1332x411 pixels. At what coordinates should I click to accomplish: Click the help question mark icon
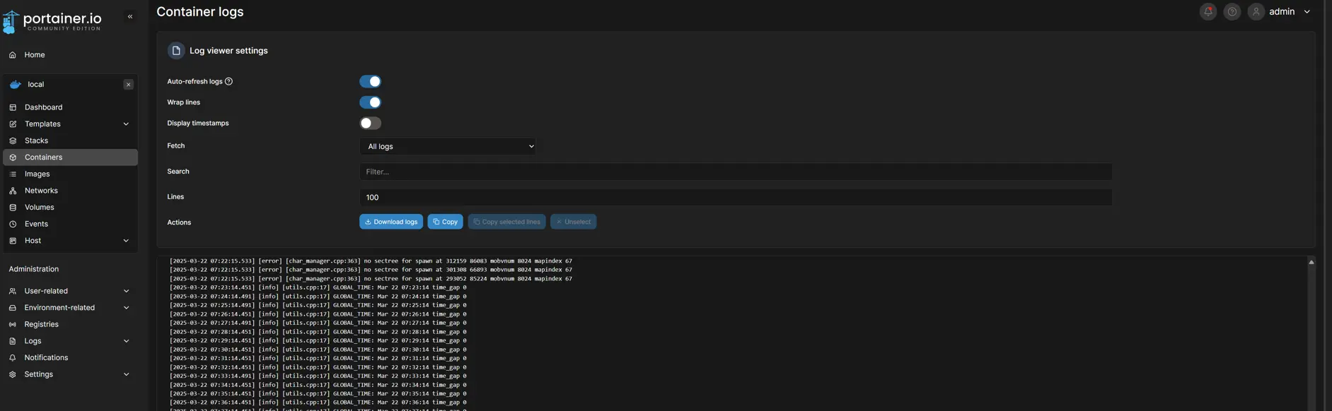point(1232,12)
